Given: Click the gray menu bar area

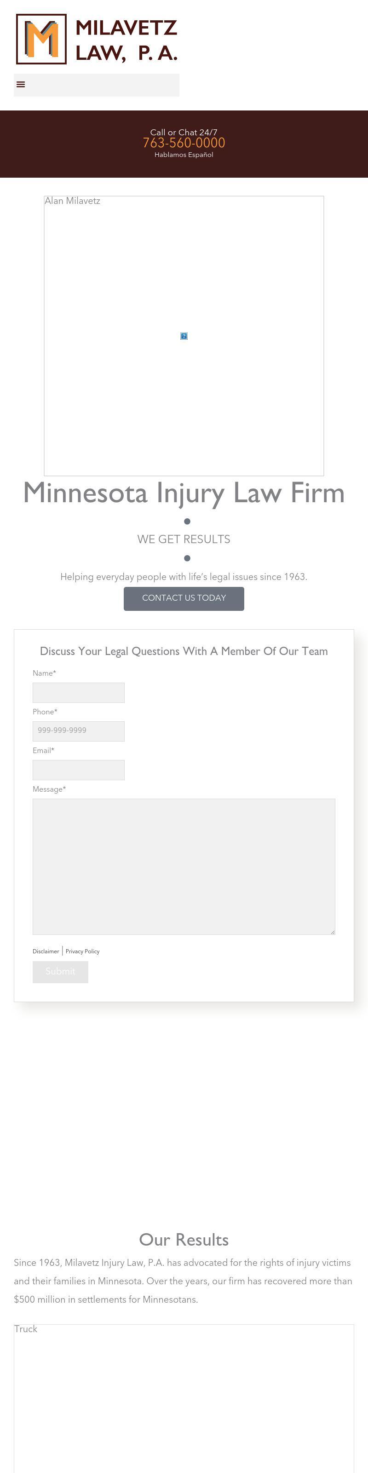Looking at the screenshot, I should 97,85.
